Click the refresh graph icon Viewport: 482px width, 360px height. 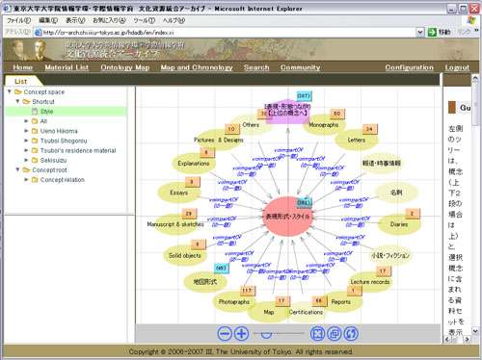[x=351, y=334]
